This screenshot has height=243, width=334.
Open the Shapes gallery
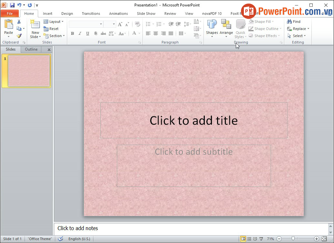[212, 27]
